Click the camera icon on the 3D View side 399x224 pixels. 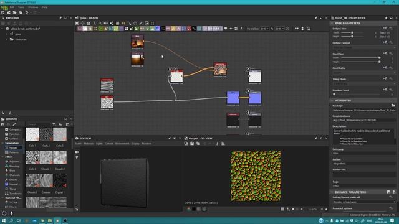77,152
